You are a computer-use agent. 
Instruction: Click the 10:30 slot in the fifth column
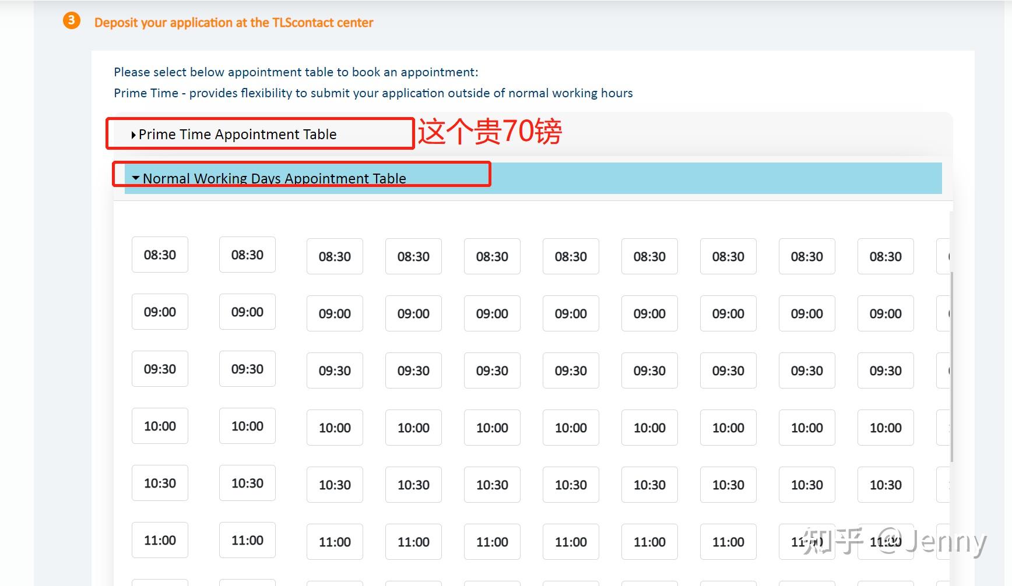(492, 485)
